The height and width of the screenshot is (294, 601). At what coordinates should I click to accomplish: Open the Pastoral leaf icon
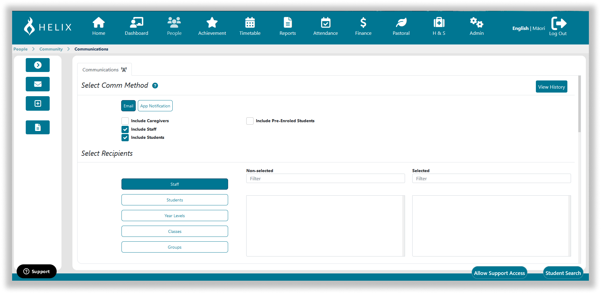(x=401, y=23)
